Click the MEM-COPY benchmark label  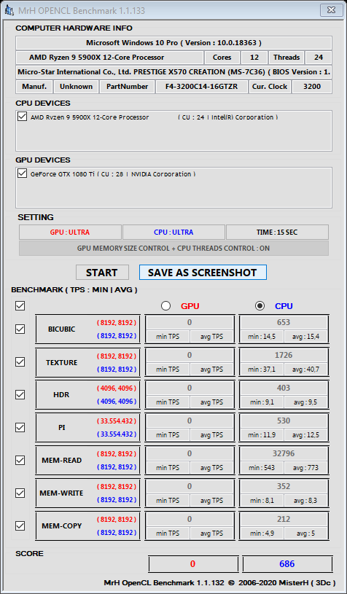[62, 525]
